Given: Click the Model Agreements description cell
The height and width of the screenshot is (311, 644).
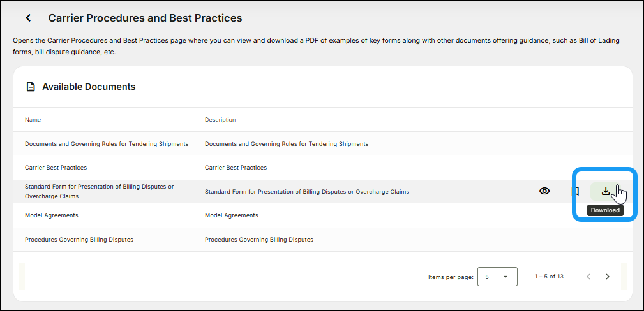Looking at the screenshot, I should 232,215.
